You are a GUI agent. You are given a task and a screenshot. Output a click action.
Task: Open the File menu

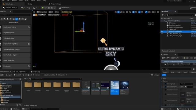[3, 1]
